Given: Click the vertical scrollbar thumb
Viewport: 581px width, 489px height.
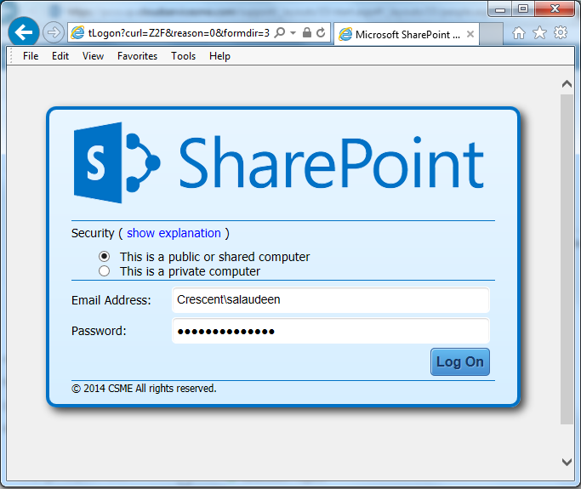Looking at the screenshot, I should [x=567, y=259].
